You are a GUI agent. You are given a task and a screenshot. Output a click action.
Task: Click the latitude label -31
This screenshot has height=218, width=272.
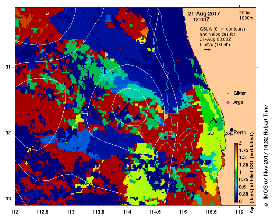7,67
